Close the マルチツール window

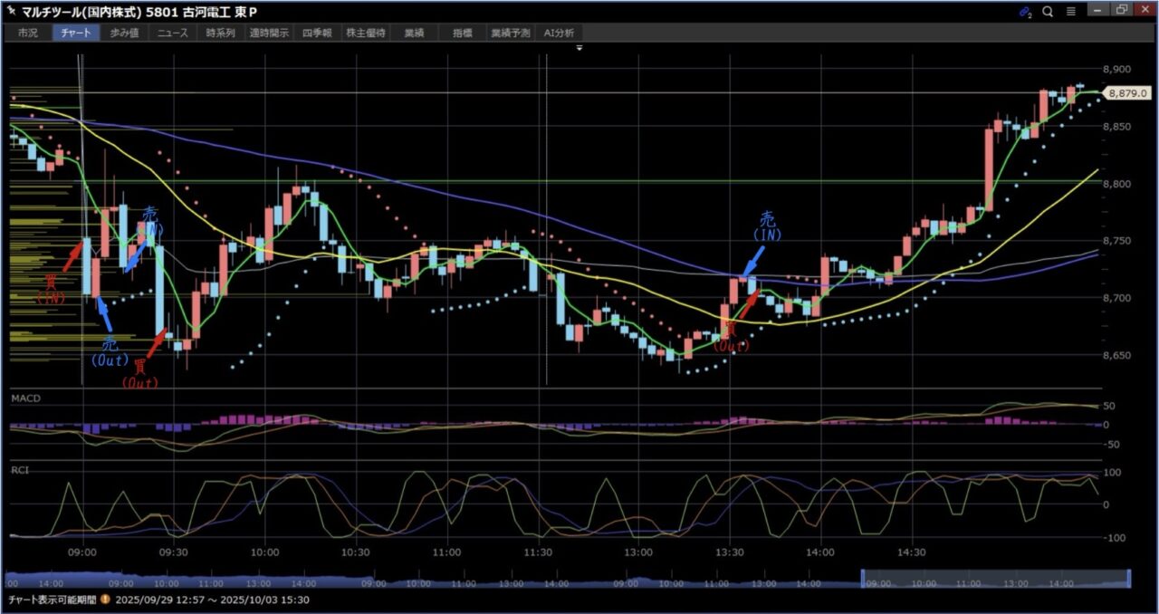pyautogui.click(x=1145, y=11)
